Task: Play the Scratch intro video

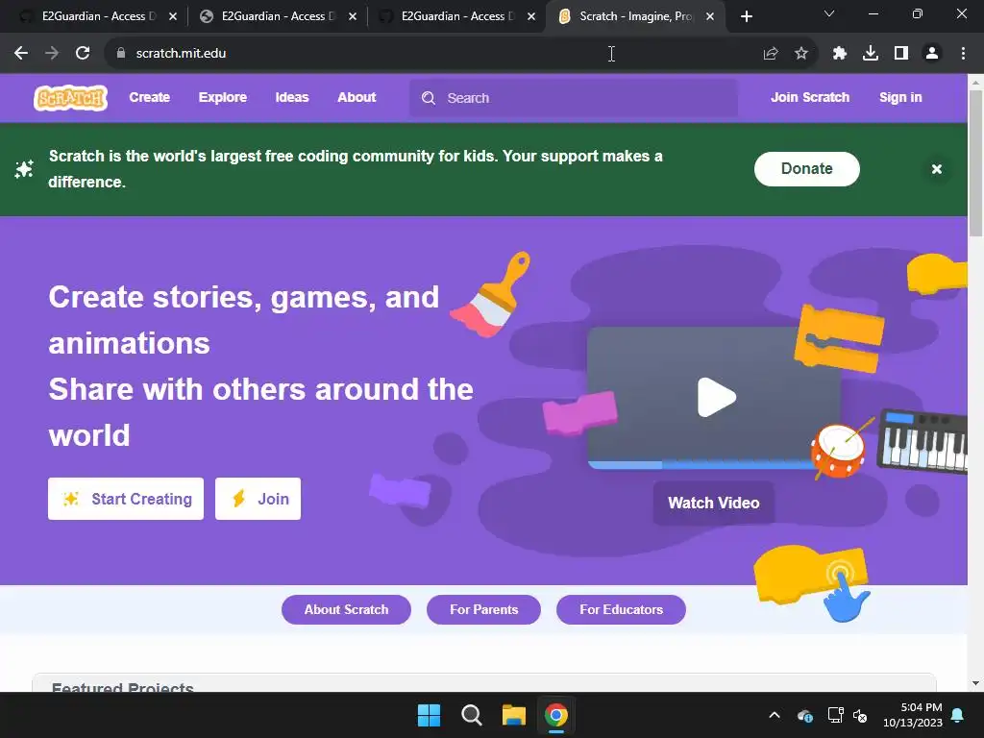Action: [716, 397]
